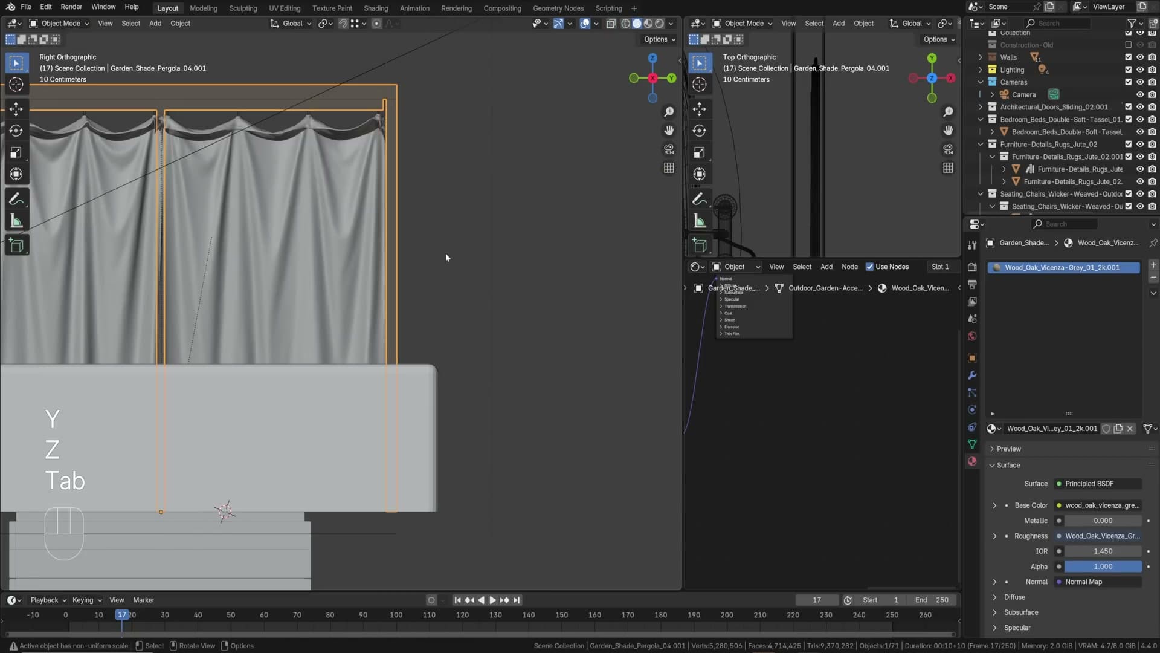The width and height of the screenshot is (1160, 653).
Task: Click the Select Box tool in the Top Orthographic viewport
Action: [x=700, y=63]
